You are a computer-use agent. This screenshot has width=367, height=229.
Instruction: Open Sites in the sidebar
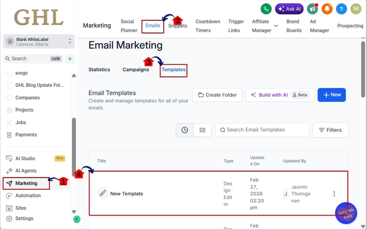pyautogui.click(x=21, y=208)
